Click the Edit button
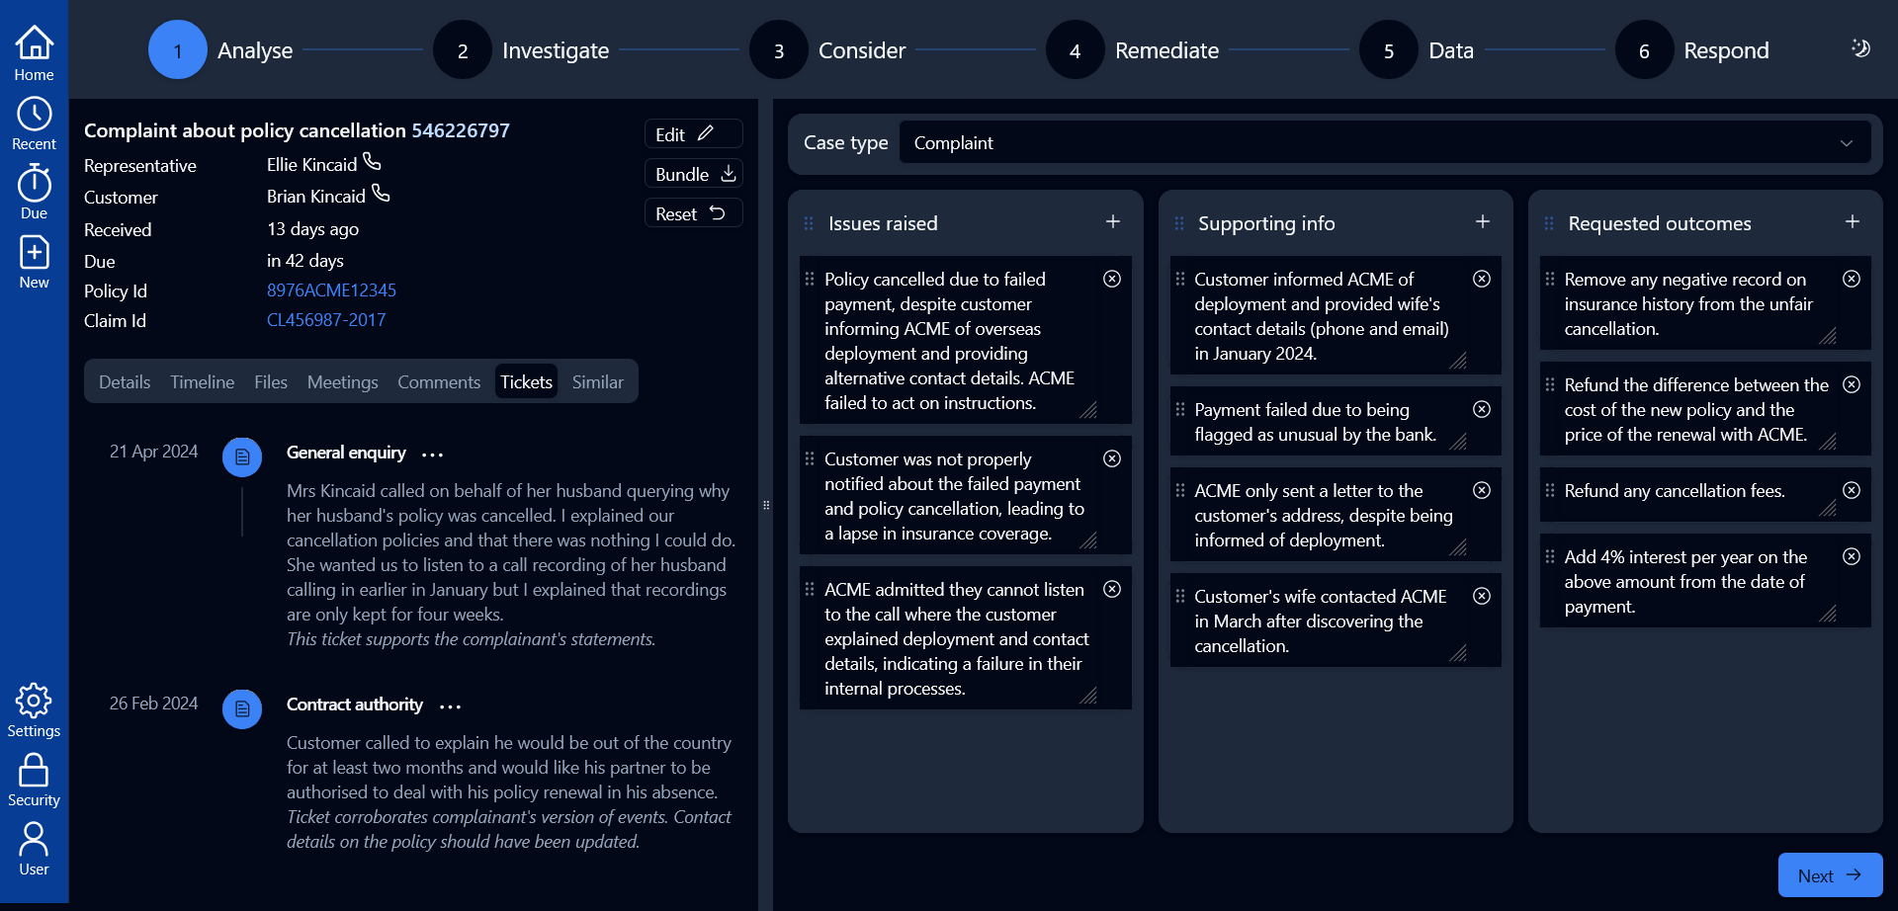 coord(692,133)
